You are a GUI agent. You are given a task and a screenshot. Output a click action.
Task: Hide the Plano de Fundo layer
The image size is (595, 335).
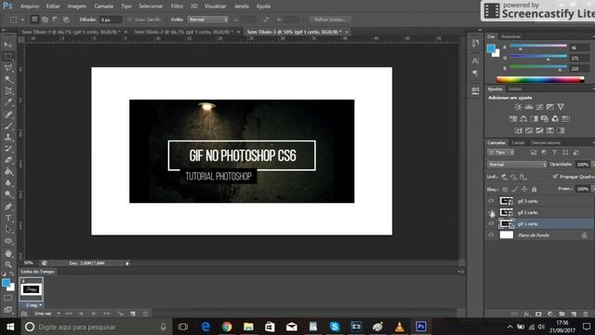[491, 235]
